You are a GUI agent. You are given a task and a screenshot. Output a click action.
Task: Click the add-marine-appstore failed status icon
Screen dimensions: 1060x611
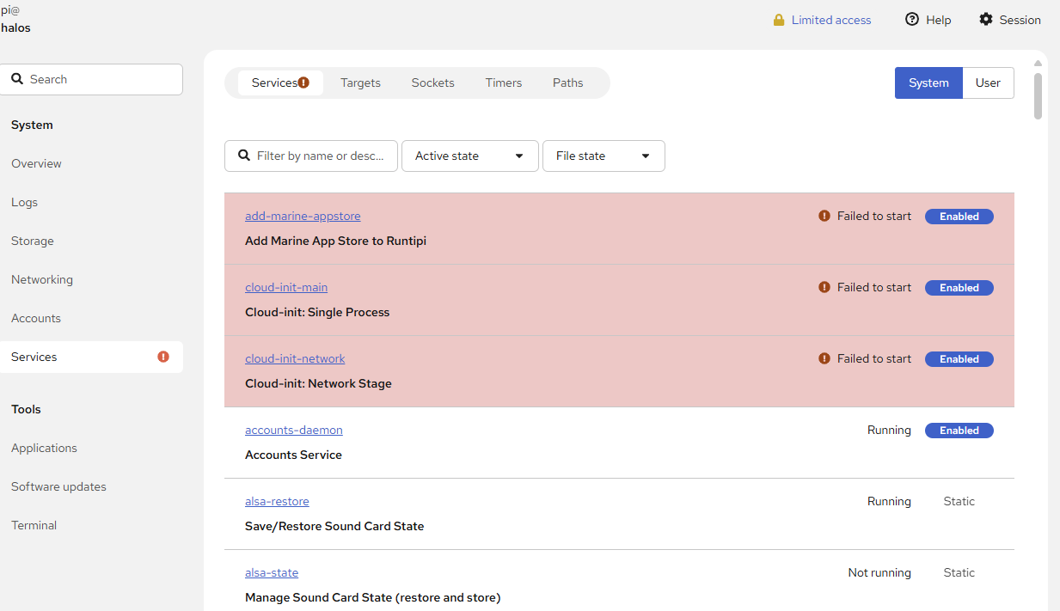pos(824,217)
